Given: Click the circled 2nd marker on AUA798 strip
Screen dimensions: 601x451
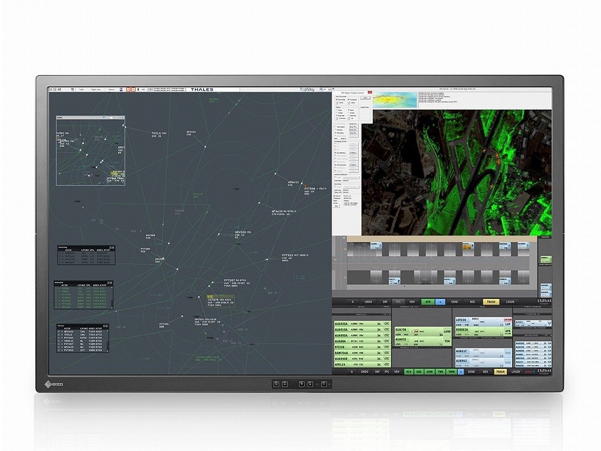Looking at the screenshot, I should pos(415,331).
